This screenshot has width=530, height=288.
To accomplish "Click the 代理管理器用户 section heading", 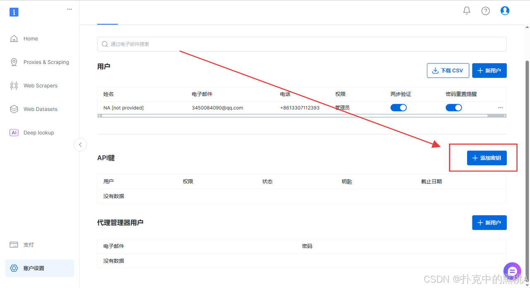I will tap(120, 223).
